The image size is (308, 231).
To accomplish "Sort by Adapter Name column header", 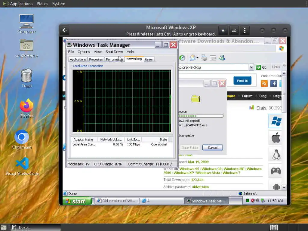I will click(x=84, y=140).
